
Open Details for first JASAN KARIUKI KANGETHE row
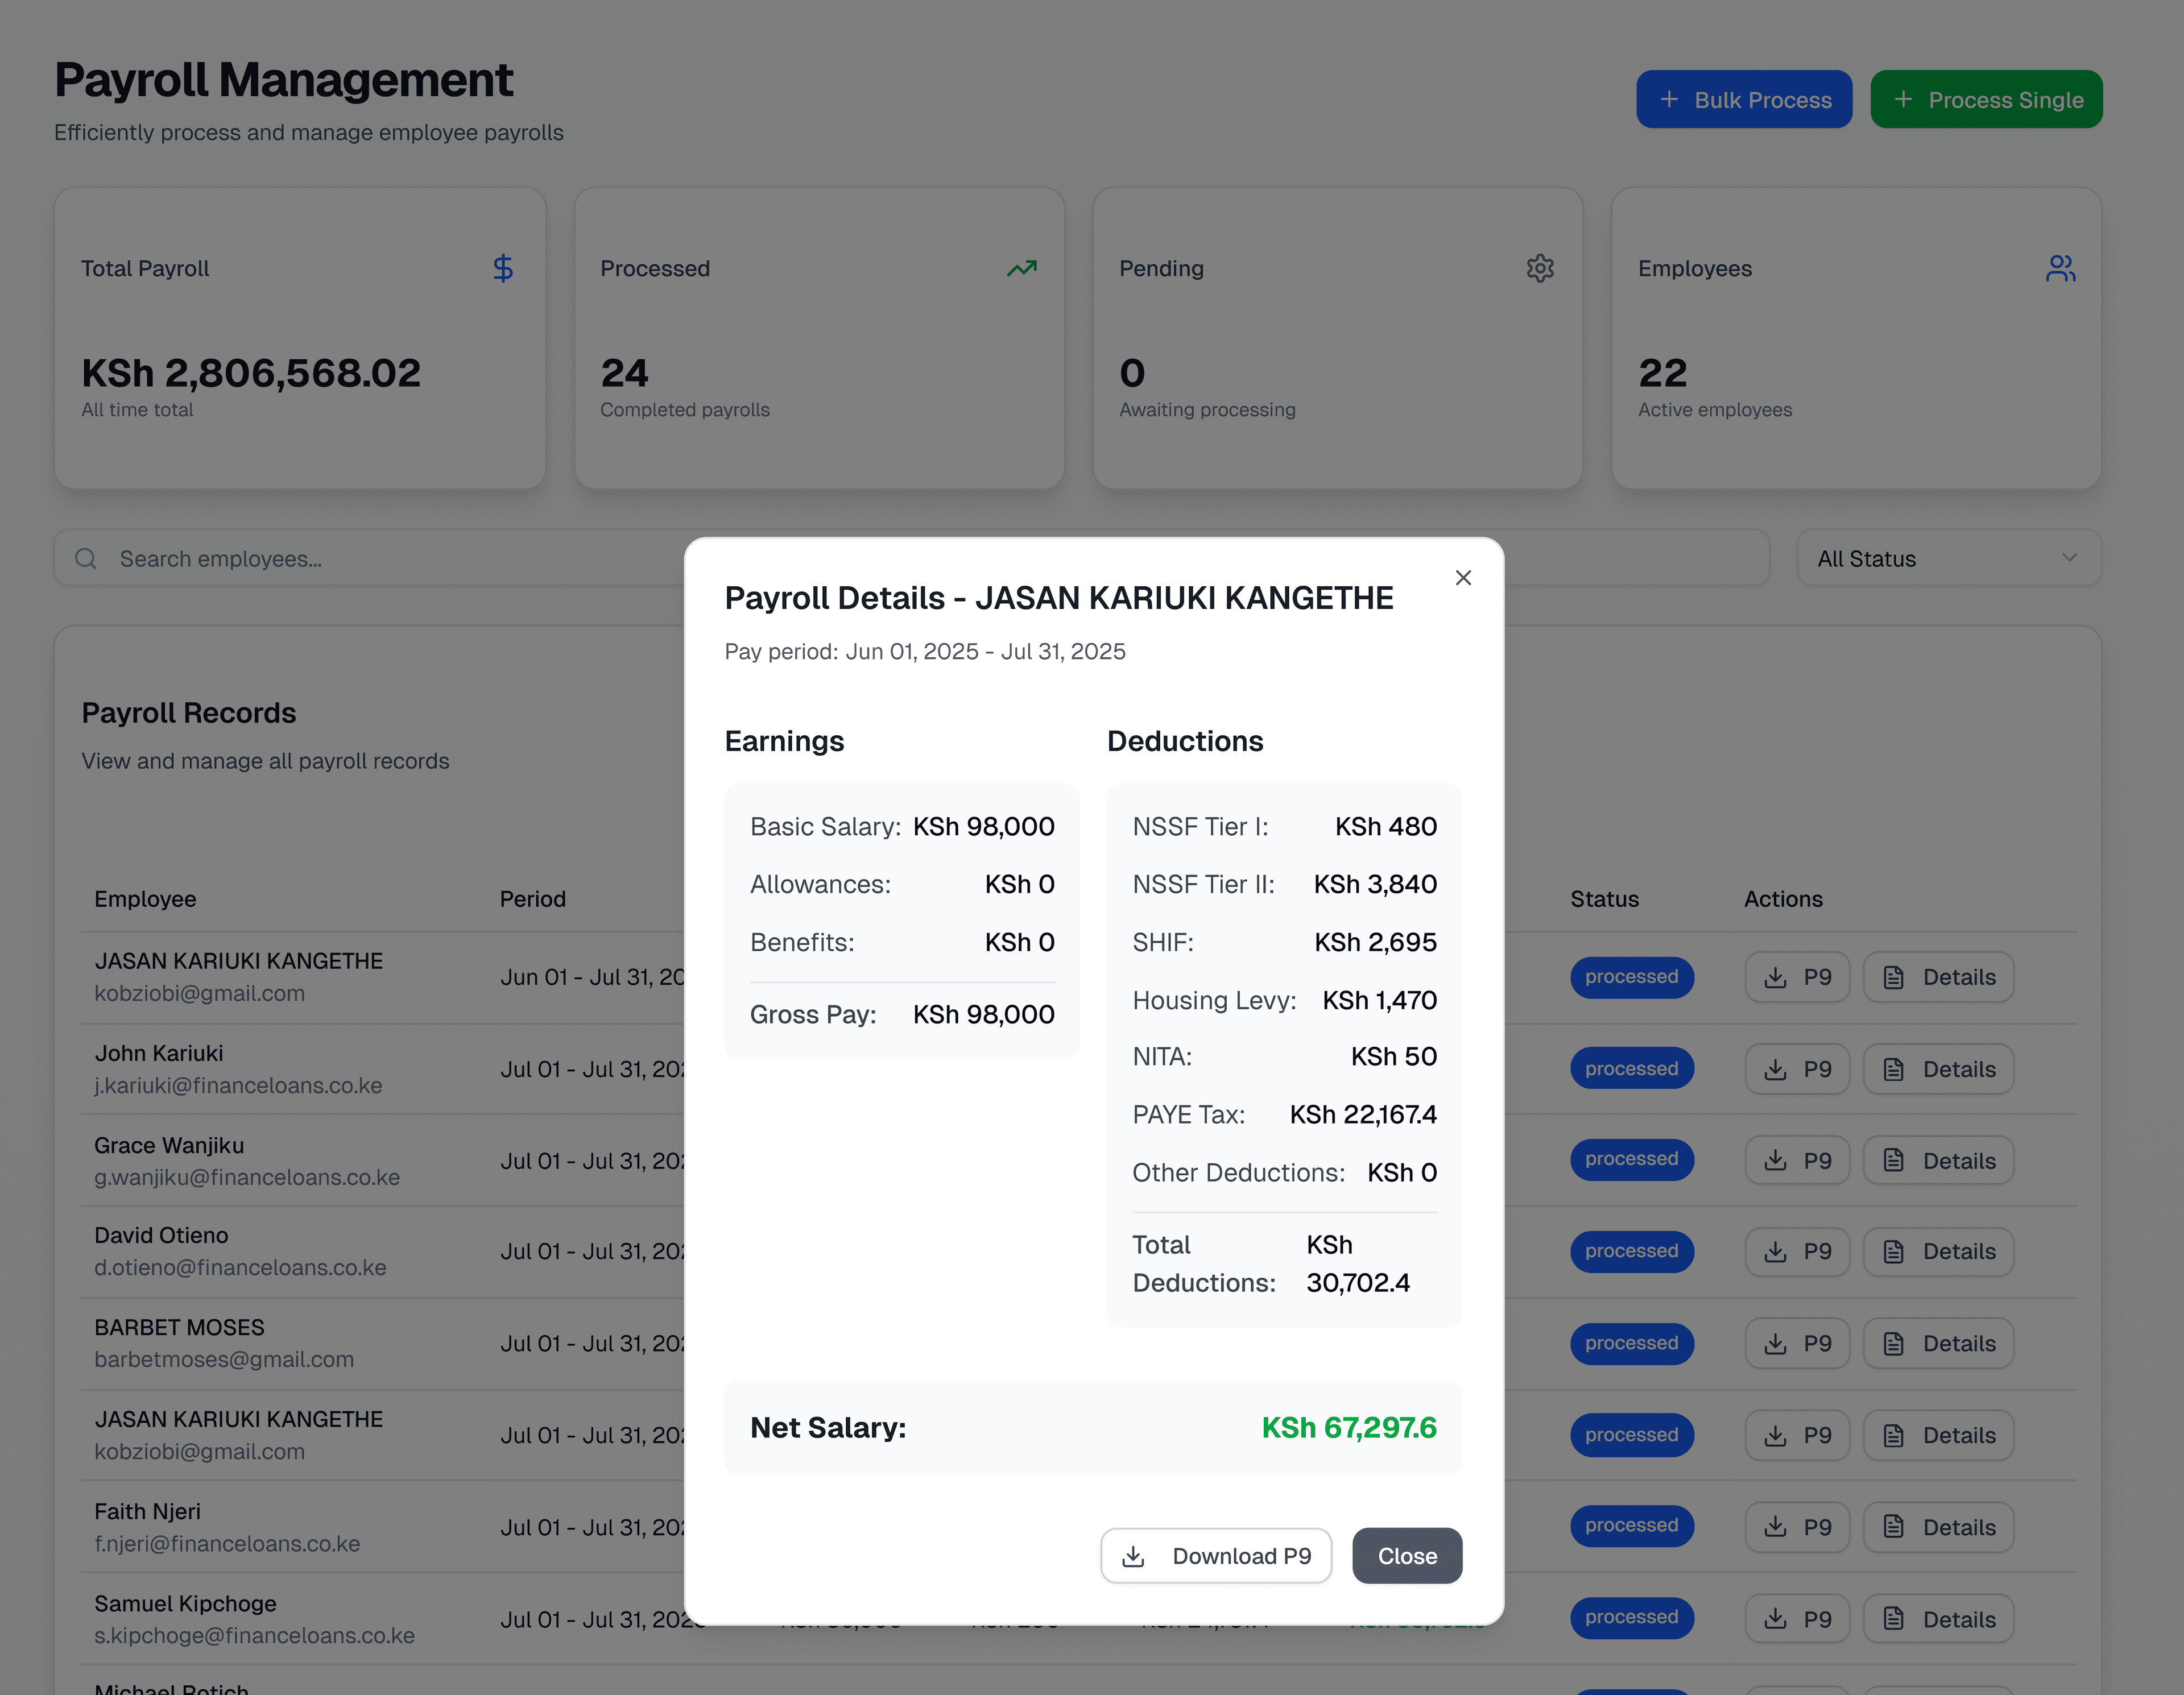pos(1938,977)
